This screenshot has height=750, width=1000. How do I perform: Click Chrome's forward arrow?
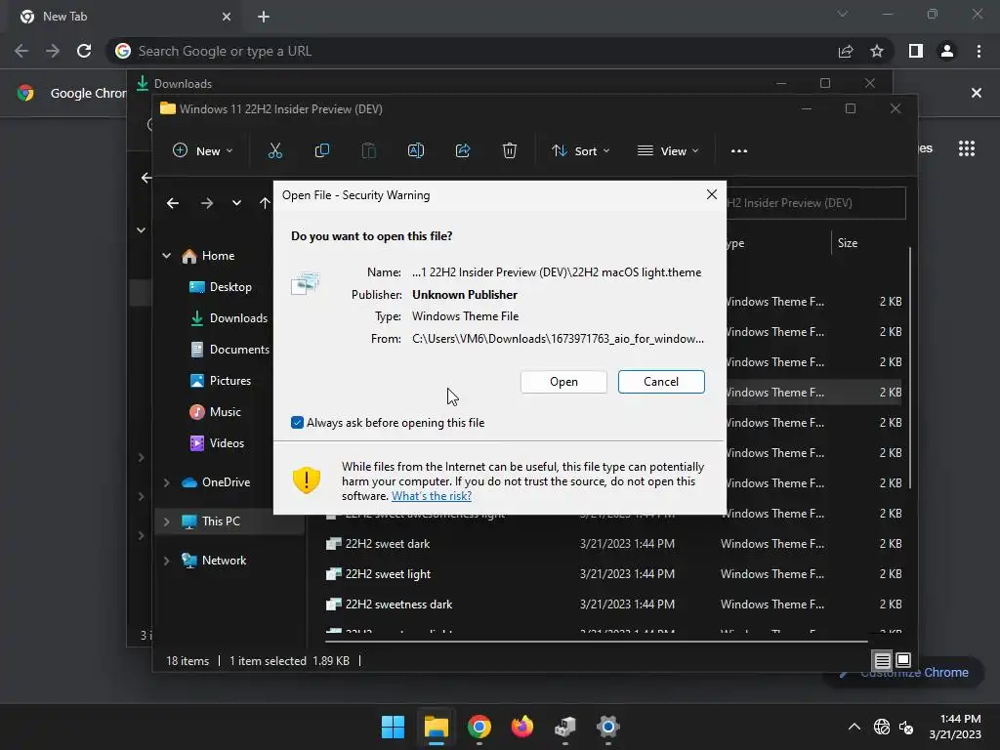click(x=53, y=51)
